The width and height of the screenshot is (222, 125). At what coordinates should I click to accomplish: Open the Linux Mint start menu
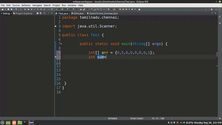(x=2, y=123)
